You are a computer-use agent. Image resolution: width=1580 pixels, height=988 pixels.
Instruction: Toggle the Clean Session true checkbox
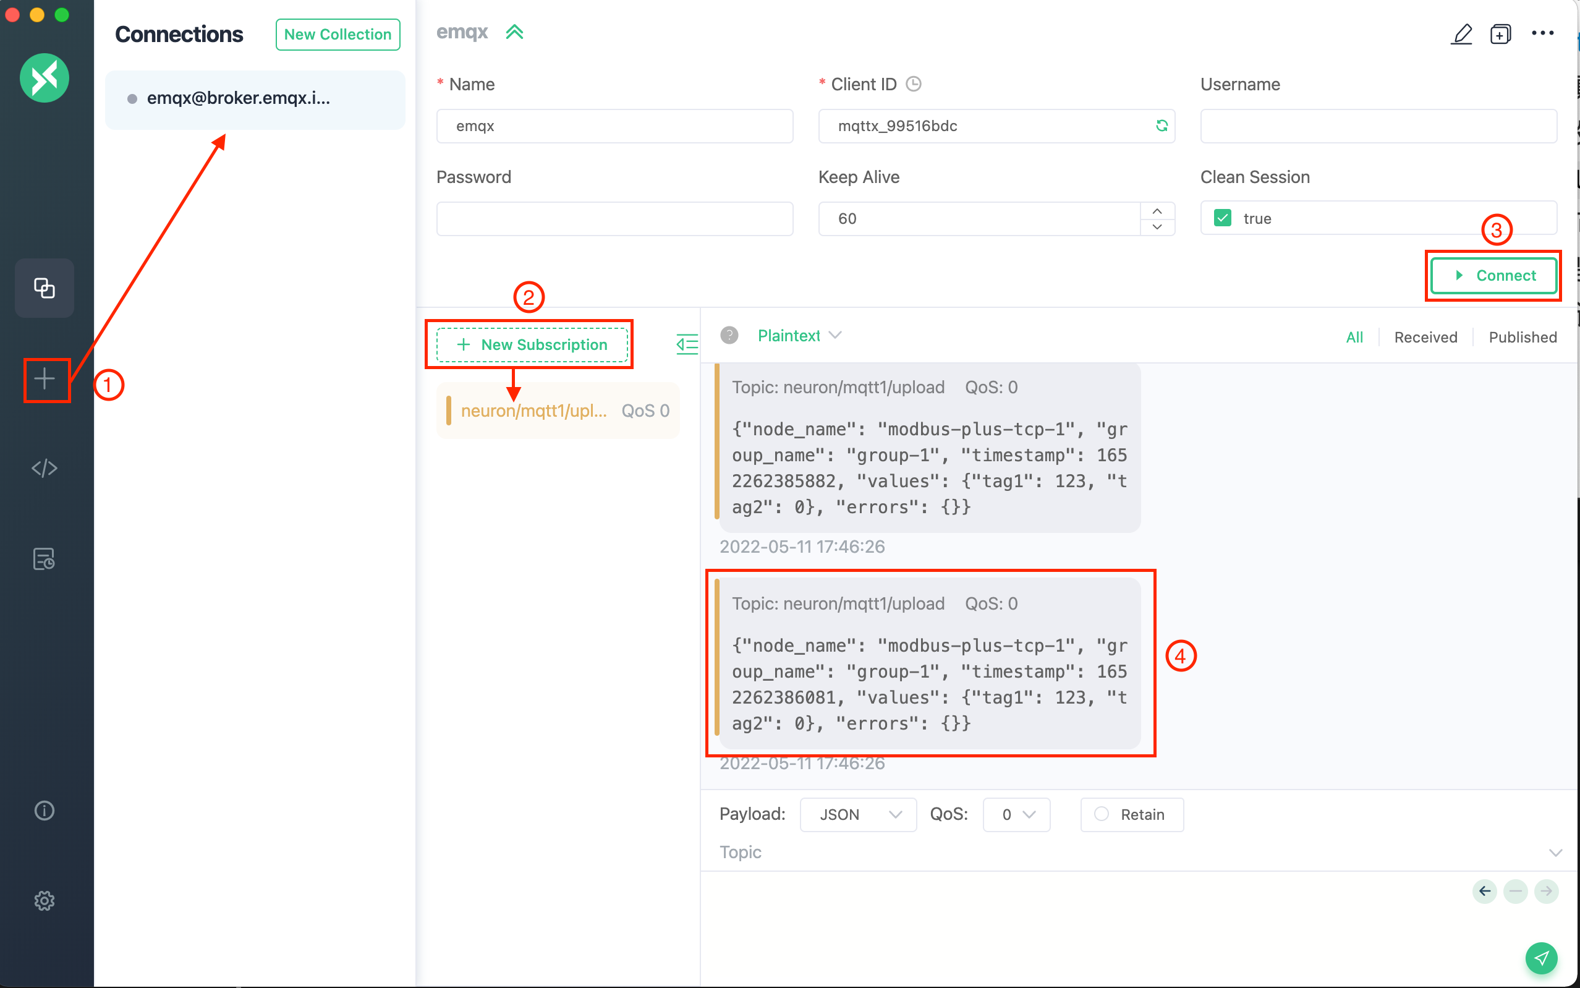[1221, 218]
